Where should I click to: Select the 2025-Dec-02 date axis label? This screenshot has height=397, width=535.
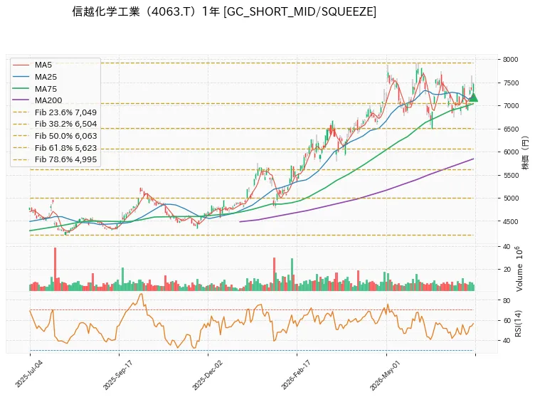207,375
